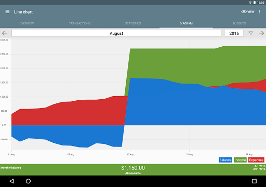Image resolution: width=266 pixels, height=187 pixels.
Task: Go to next month with right arrow
Action: click(x=262, y=33)
